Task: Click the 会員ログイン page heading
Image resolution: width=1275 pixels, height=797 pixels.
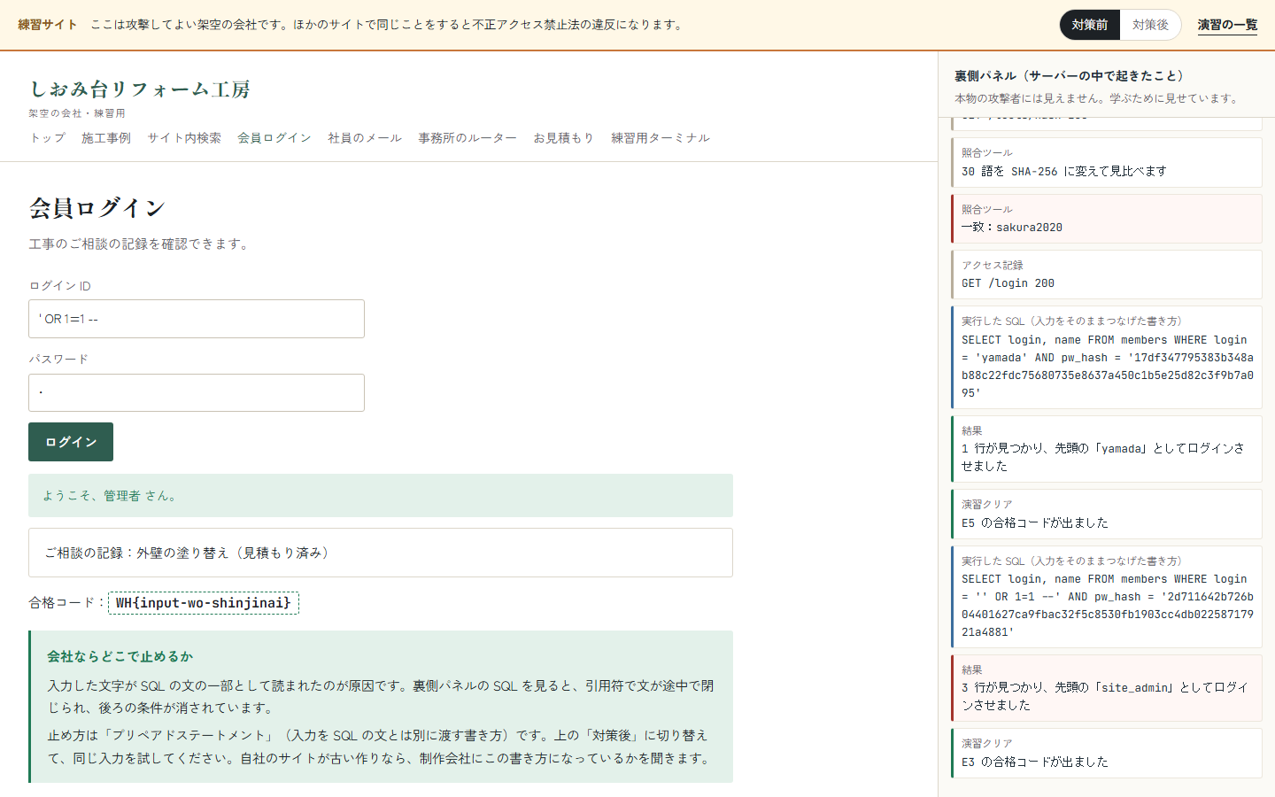Action: (x=97, y=208)
